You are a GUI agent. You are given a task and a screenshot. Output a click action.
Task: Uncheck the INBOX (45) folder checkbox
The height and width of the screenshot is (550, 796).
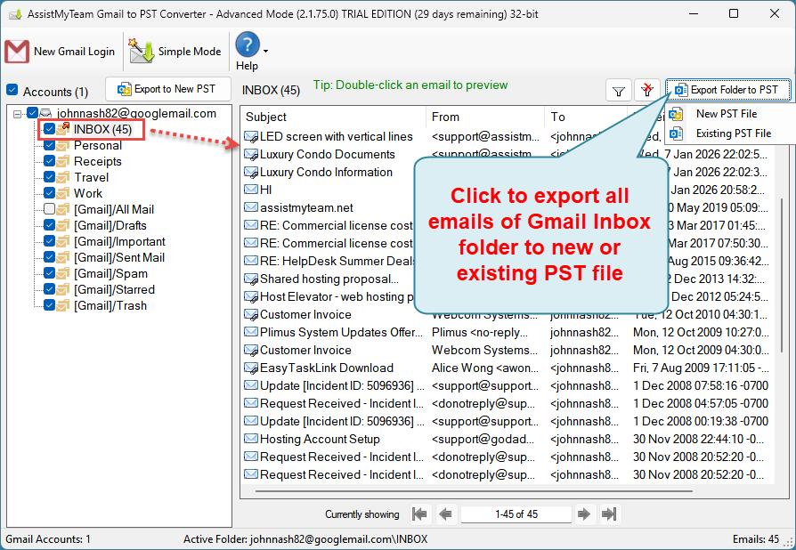click(x=49, y=129)
